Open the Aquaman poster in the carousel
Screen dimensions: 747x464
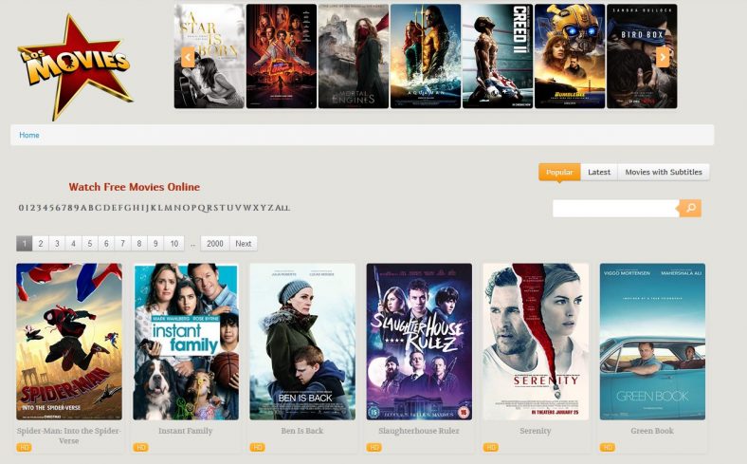426,56
